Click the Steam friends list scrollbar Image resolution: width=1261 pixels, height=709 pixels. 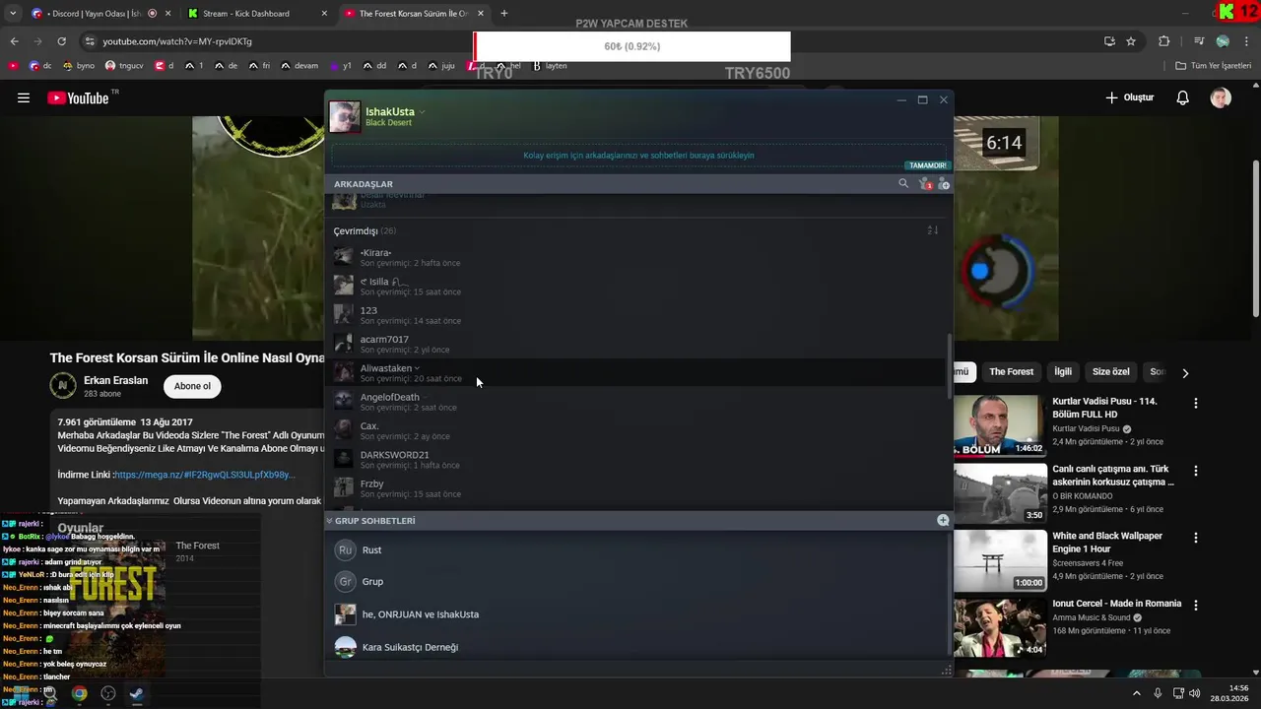point(950,366)
